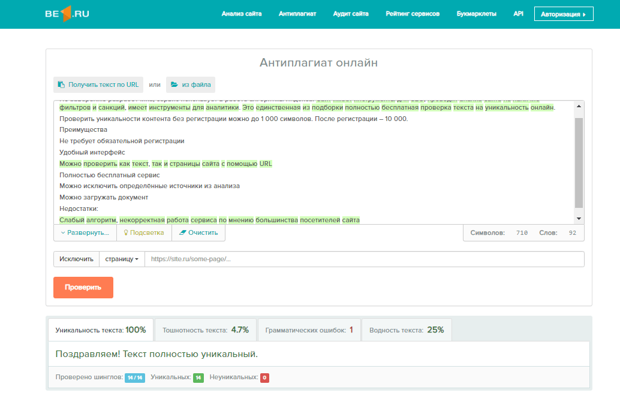
Task: Click the Символов count 710
Action: coord(522,233)
